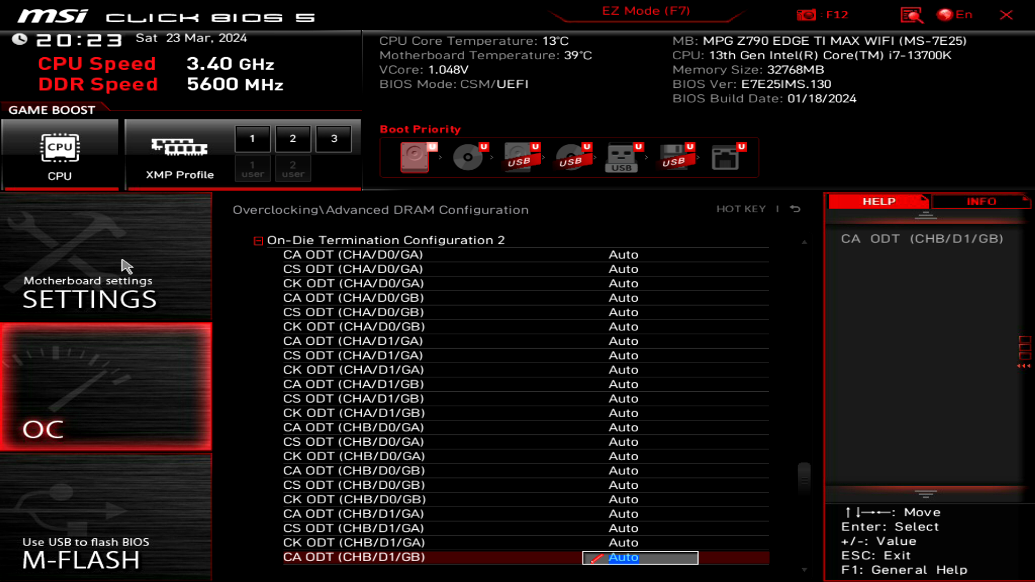Click the Screenshot F12 icon
Viewport: 1035px width, 582px height.
point(807,15)
